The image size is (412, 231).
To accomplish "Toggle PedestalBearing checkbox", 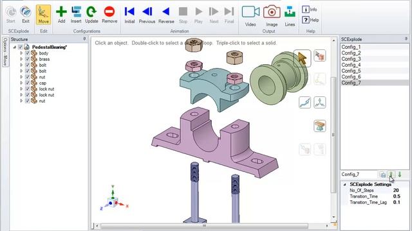I will click(21, 47).
